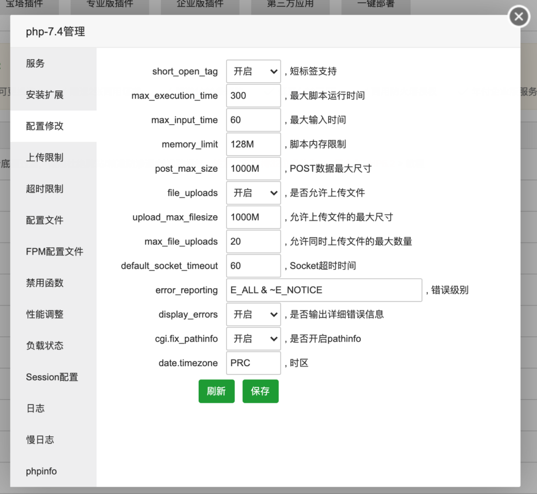Image resolution: width=537 pixels, height=494 pixels.
Task: Open the 安装扩展 sidebar tab
Action: coord(45,95)
